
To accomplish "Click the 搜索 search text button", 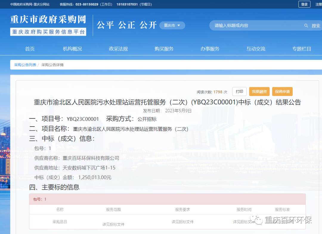I will pyautogui.click(x=317, y=26).
